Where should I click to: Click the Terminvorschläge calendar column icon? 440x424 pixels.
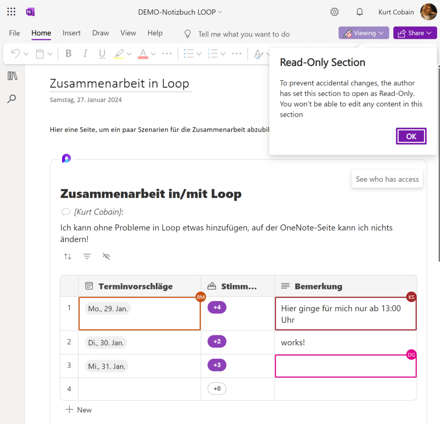click(x=89, y=286)
